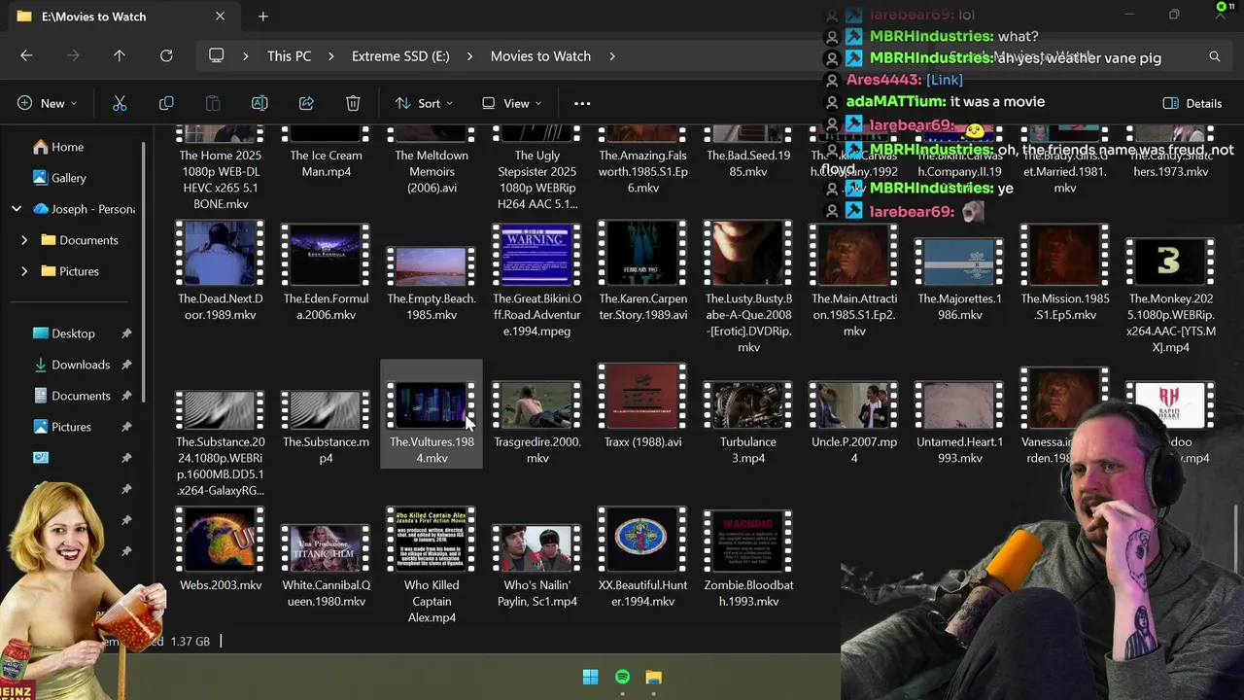Click the Cut scissors icon
This screenshot has width=1244, height=700.
(x=120, y=103)
